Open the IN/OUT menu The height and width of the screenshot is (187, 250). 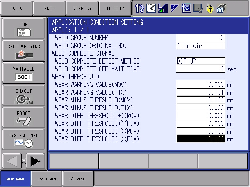[x=24, y=95]
